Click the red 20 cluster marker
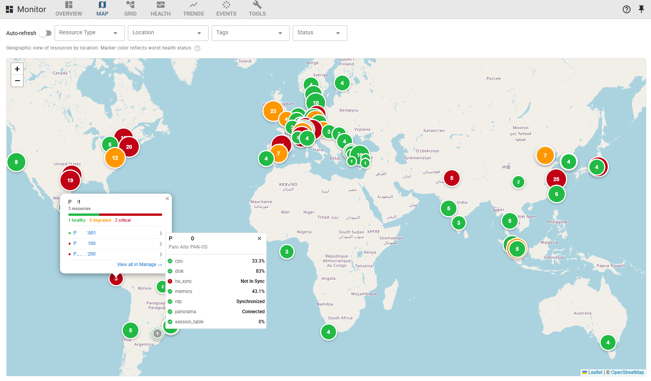This screenshot has width=651, height=381. pyautogui.click(x=129, y=147)
